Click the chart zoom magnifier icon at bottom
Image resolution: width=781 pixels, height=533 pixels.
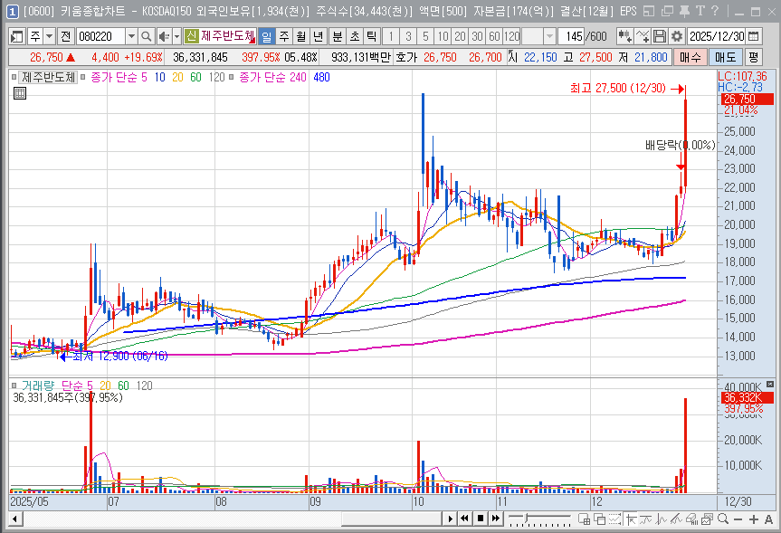point(723,519)
